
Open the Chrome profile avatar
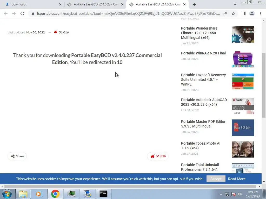tap(252, 13)
